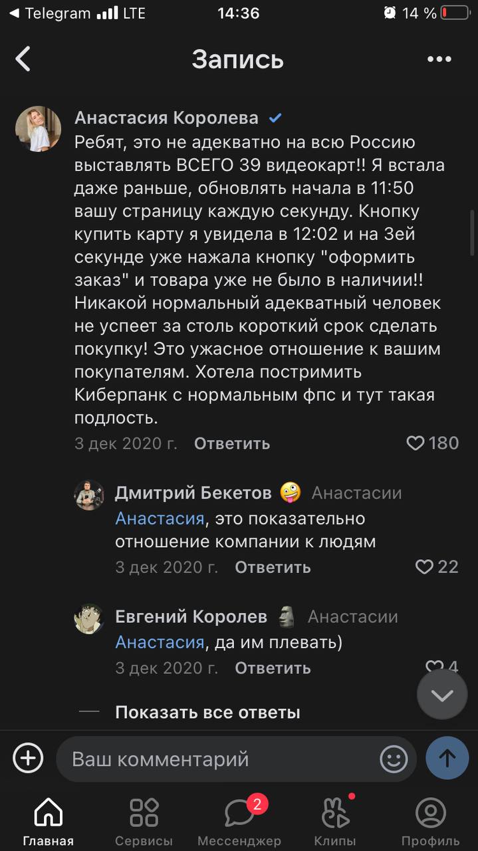Open the emoji sticker picker
Image resolution: width=478 pixels, height=851 pixels.
click(394, 759)
